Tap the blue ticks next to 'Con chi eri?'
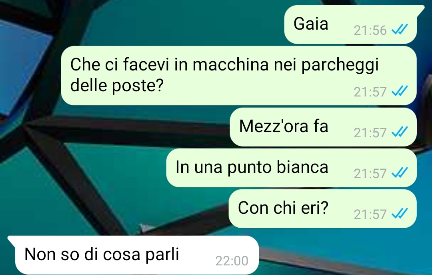Screen dimensions: 432x275 400,213
